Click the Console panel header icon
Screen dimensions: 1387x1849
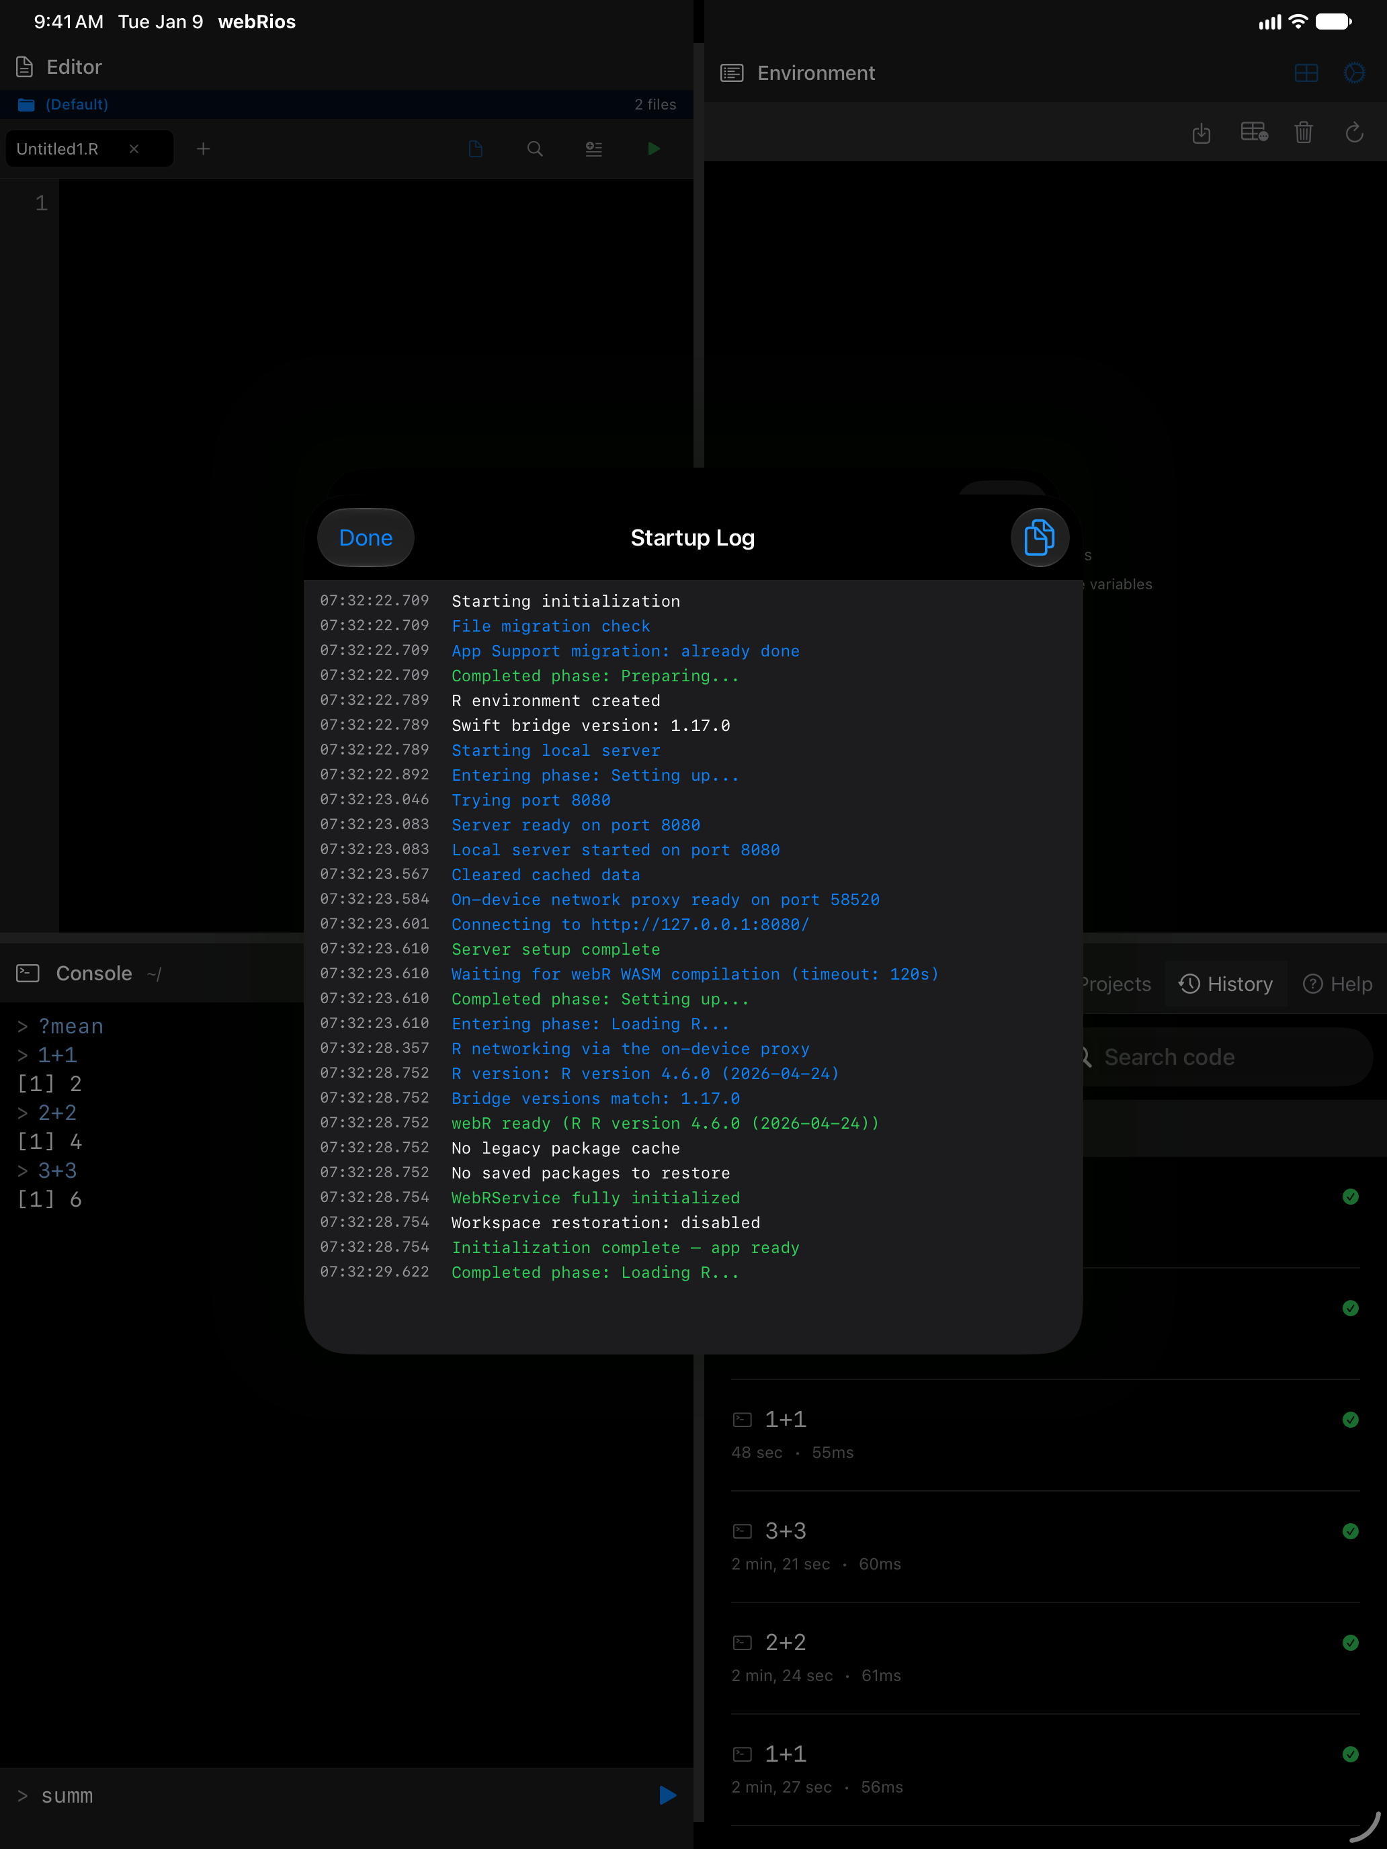(28, 973)
